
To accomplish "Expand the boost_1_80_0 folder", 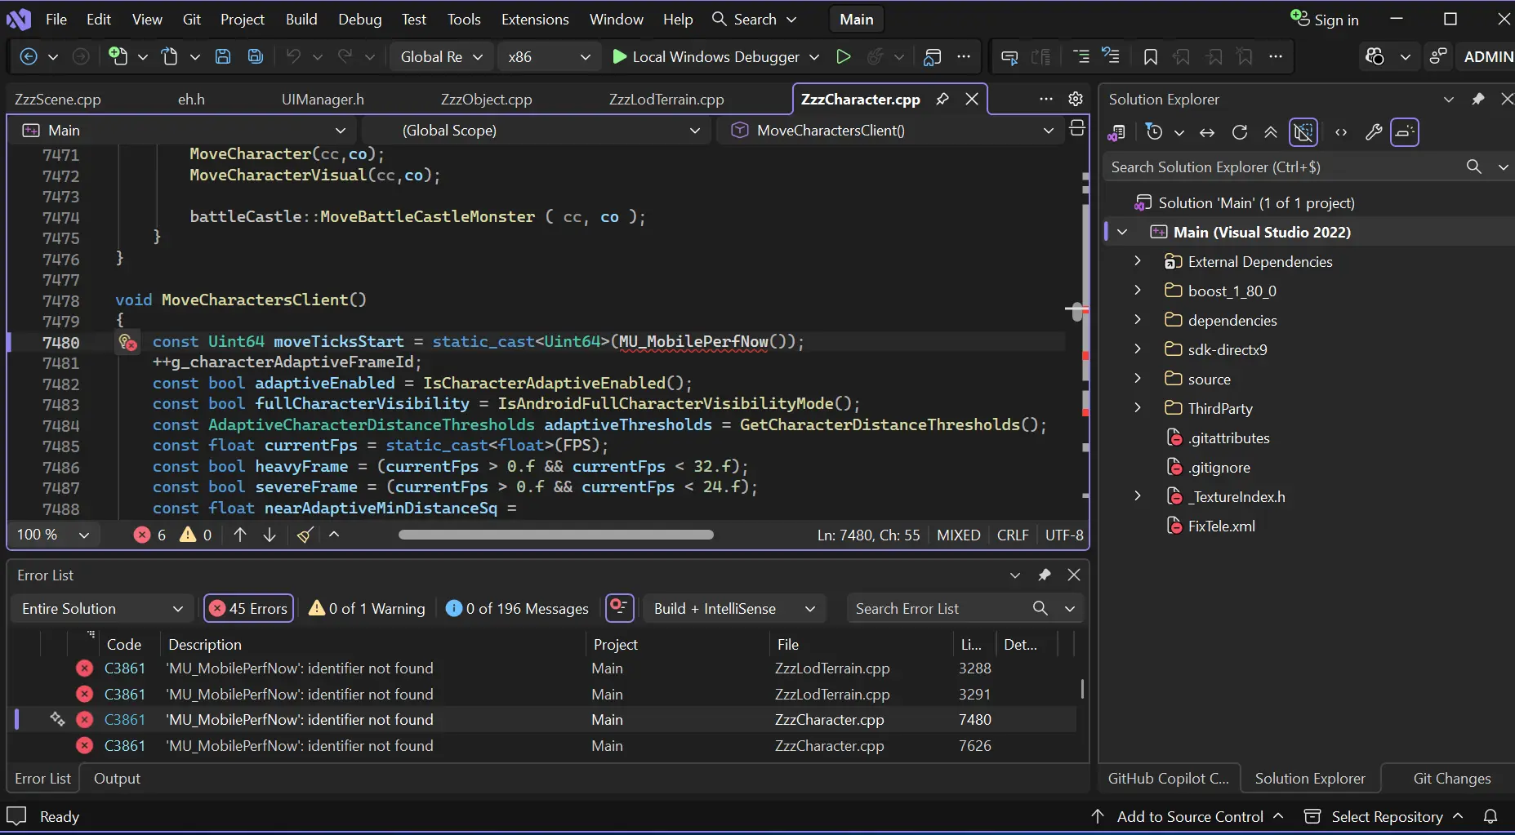I will (x=1138, y=291).
